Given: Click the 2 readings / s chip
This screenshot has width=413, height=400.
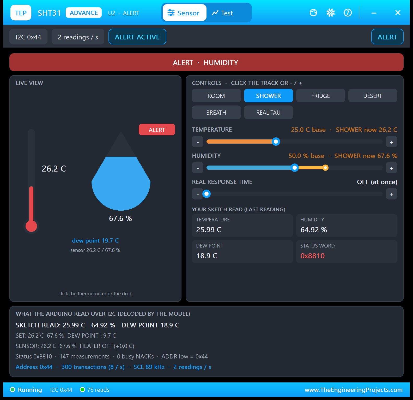Looking at the screenshot, I should click(x=78, y=37).
